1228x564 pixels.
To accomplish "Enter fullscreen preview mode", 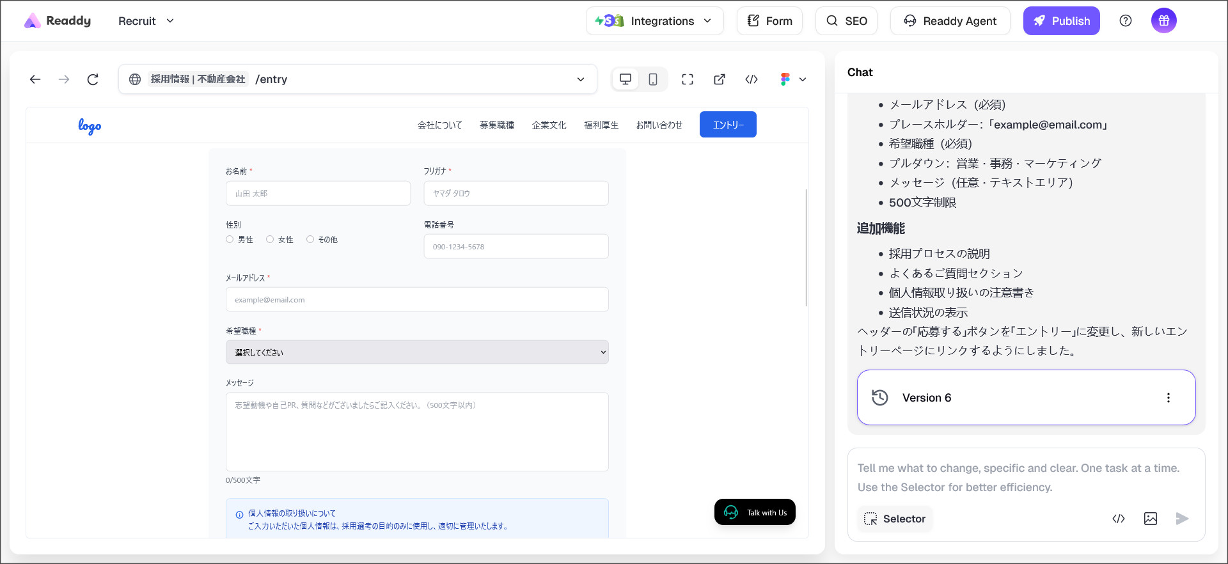I will click(x=688, y=79).
